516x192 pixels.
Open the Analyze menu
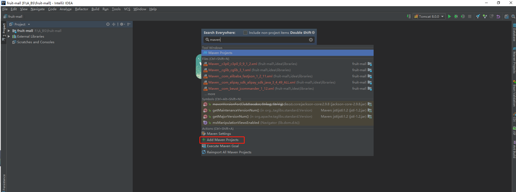point(66,9)
